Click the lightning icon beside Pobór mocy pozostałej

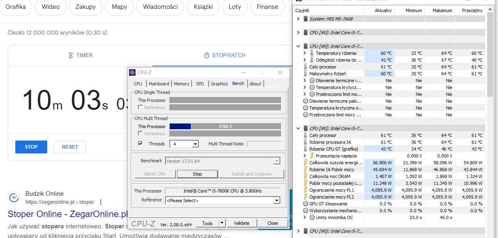[305, 183]
